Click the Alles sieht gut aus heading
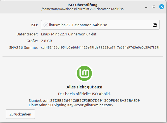Viewport: 167px width, 123px height. pyautogui.click(x=84, y=87)
